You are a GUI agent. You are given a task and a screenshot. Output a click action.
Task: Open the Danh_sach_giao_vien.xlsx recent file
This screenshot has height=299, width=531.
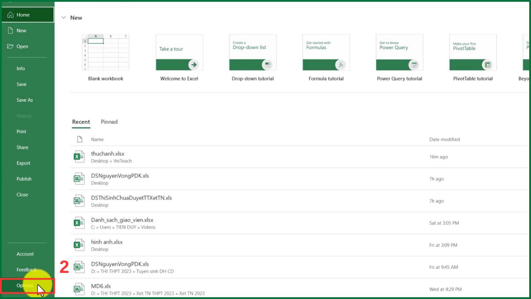click(122, 220)
